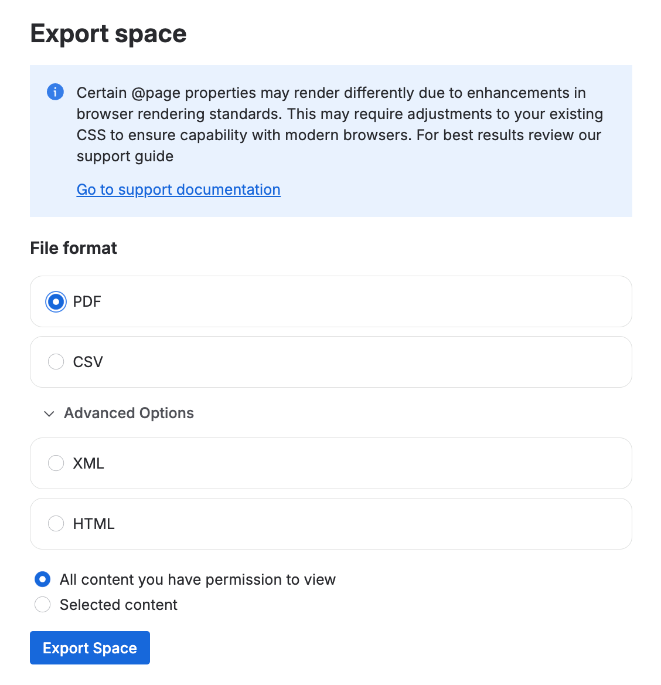Choose the HTML export format

click(55, 523)
